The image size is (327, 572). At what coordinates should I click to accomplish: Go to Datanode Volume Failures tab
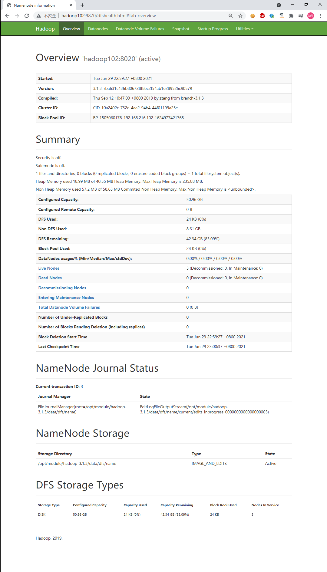[140, 29]
